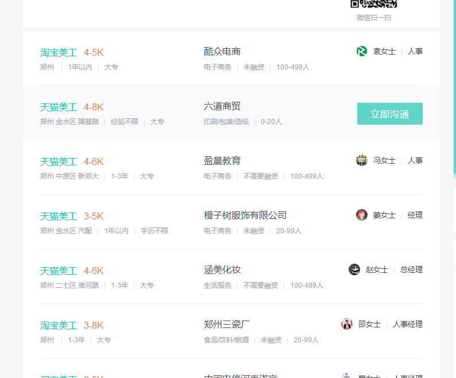The width and height of the screenshot is (456, 378).
Task: Open company page 酷众电商
Action: (x=222, y=52)
